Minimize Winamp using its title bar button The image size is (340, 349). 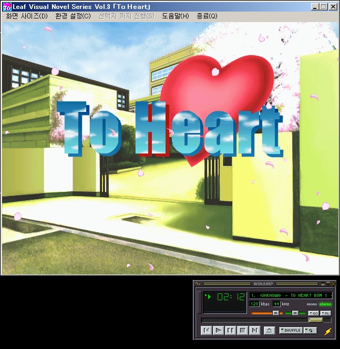(x=323, y=284)
